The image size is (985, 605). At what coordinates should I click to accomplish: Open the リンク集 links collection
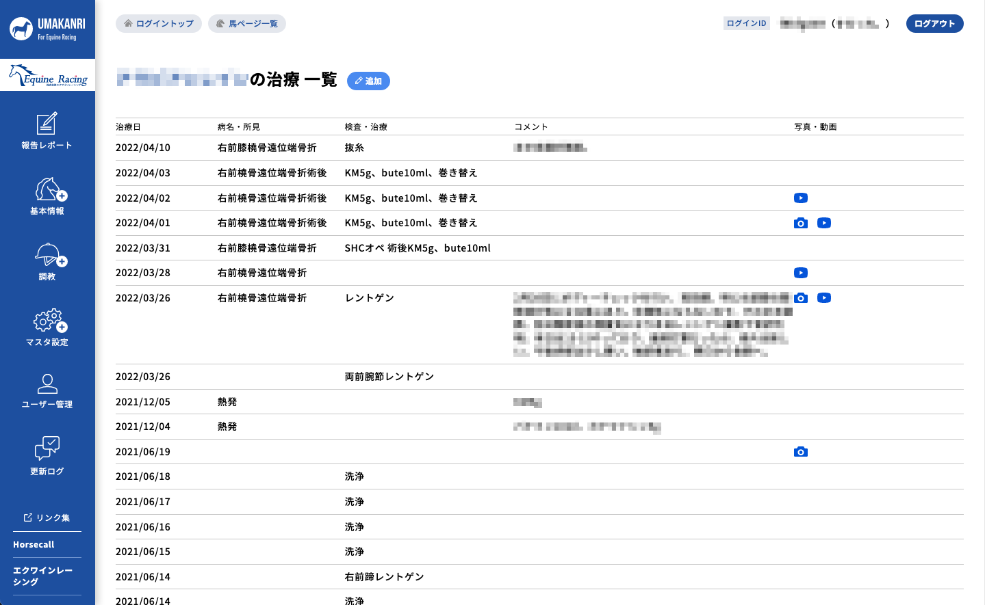click(x=47, y=517)
